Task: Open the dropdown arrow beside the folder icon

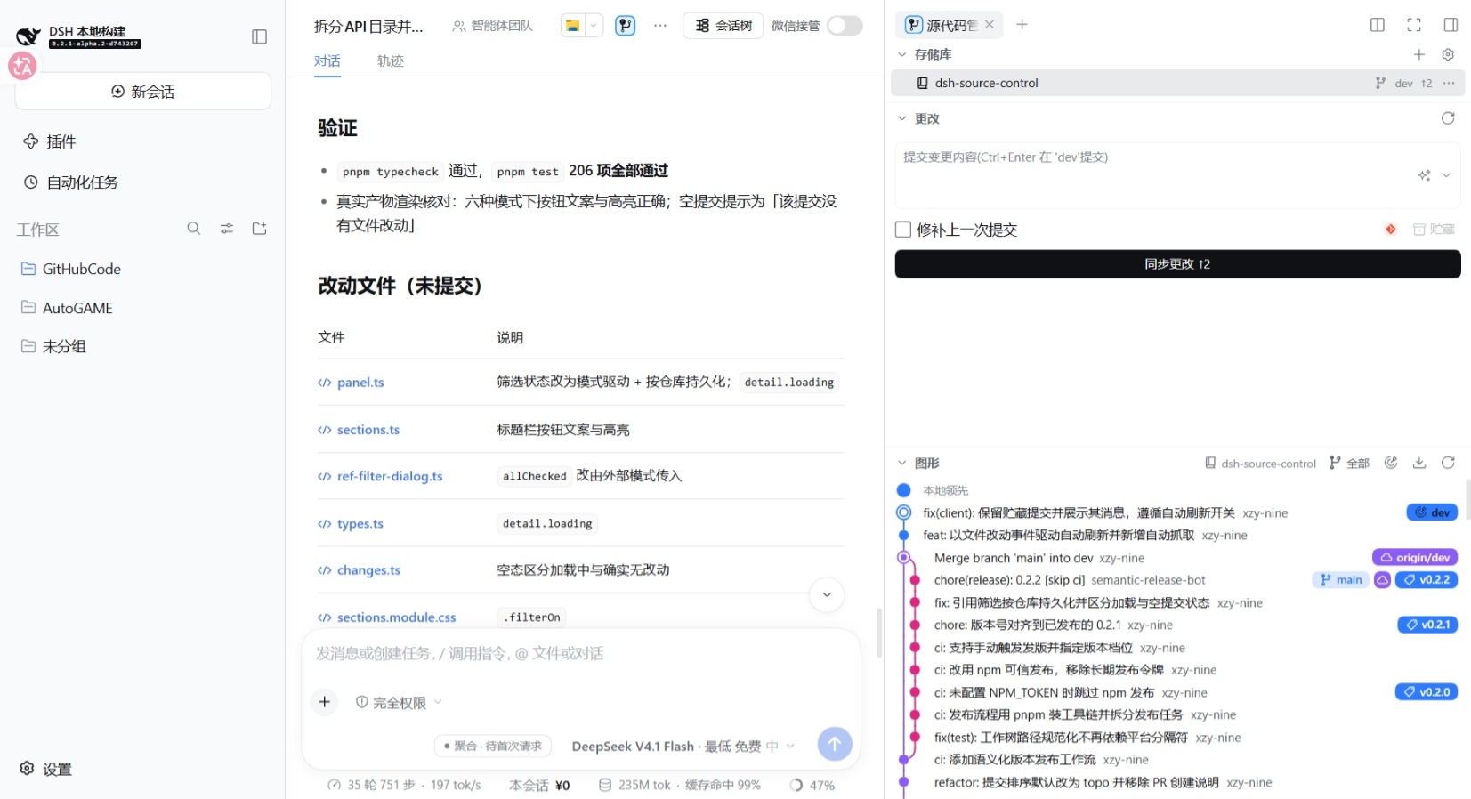Action: [594, 26]
